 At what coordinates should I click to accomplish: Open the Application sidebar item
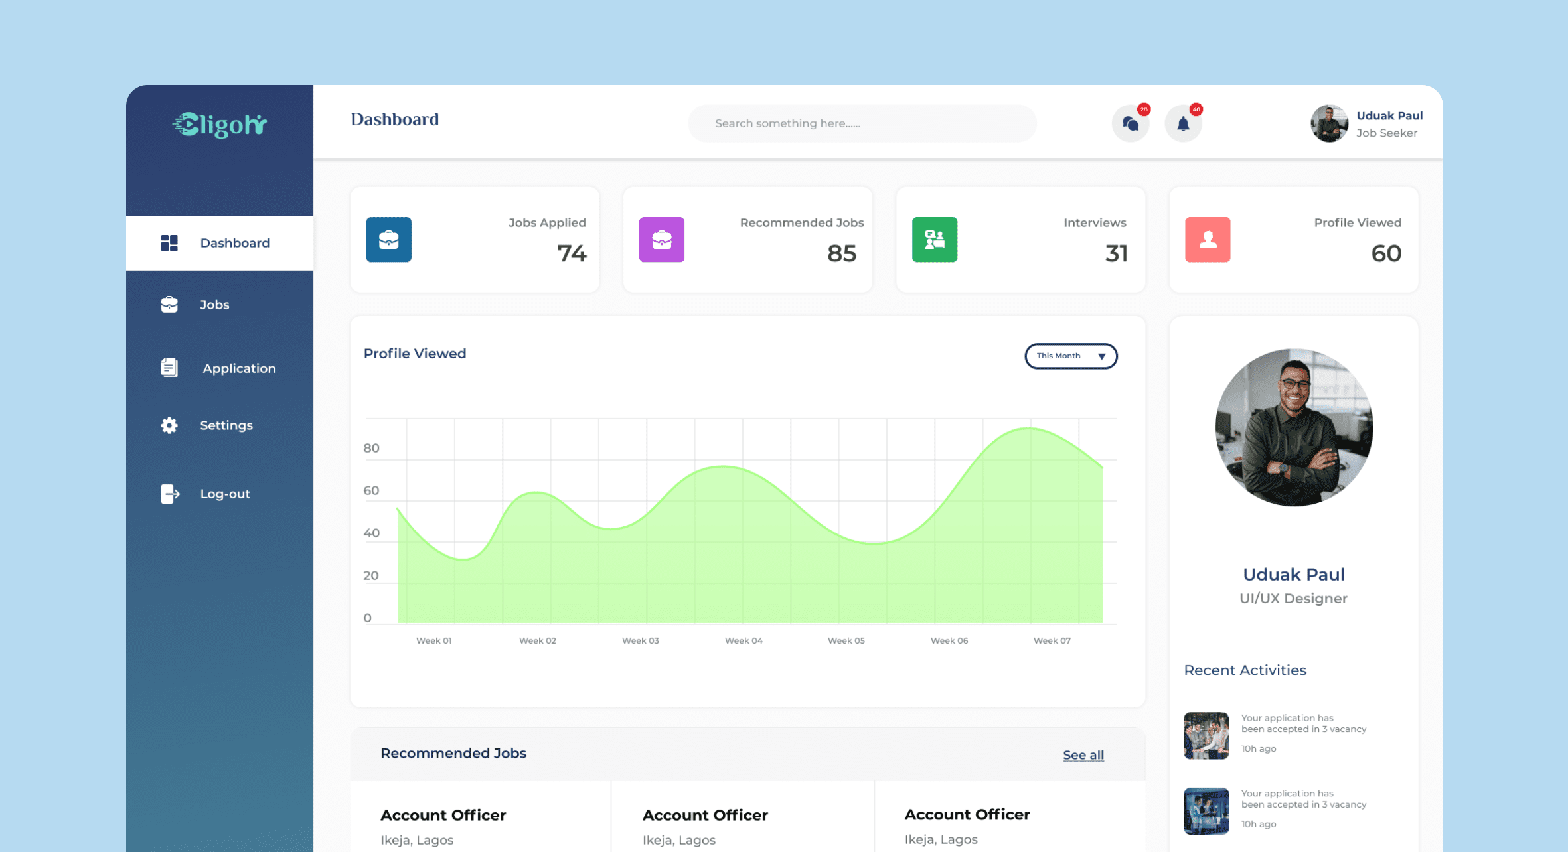point(238,368)
